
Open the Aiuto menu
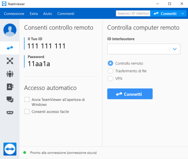[x=48, y=14]
